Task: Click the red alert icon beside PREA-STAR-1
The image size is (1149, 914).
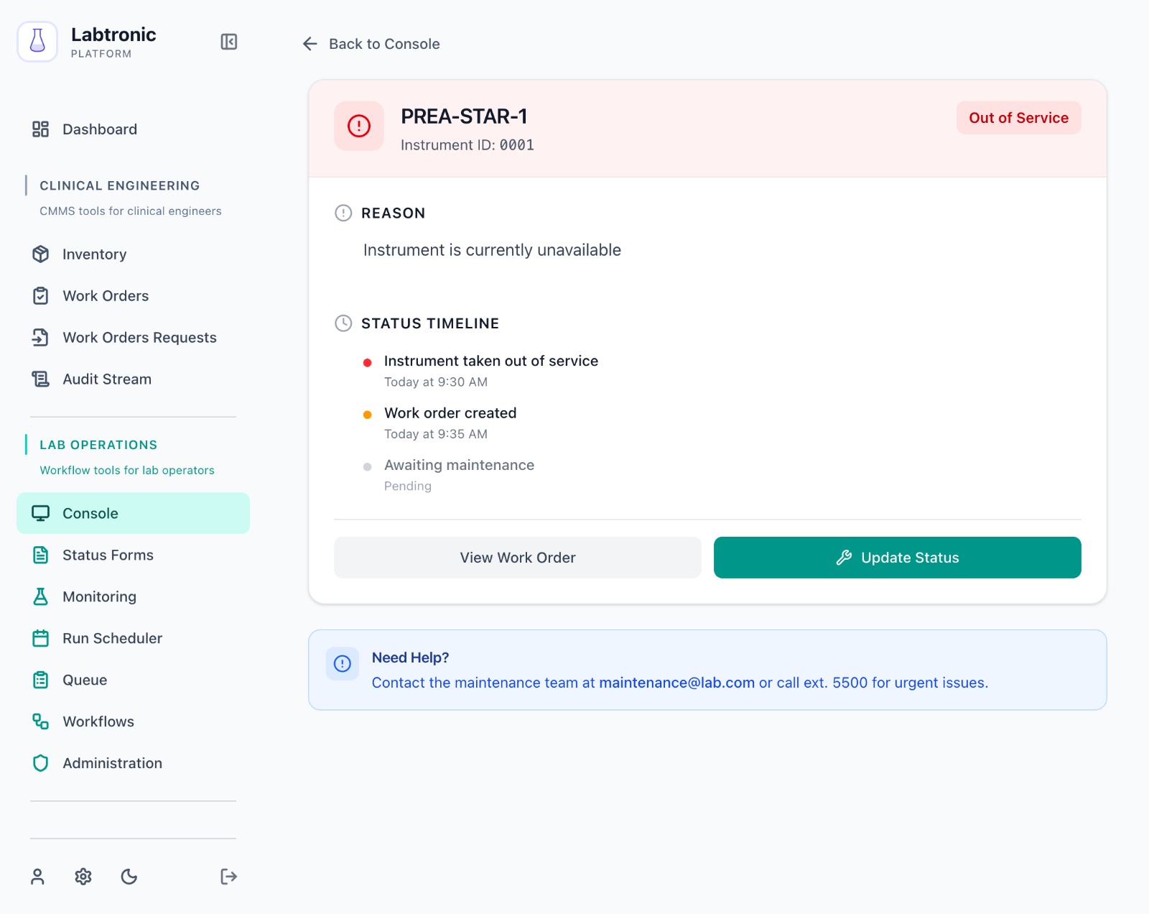Action: tap(359, 126)
